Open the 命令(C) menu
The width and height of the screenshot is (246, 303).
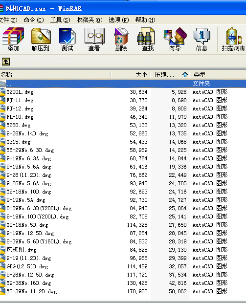click(34, 20)
